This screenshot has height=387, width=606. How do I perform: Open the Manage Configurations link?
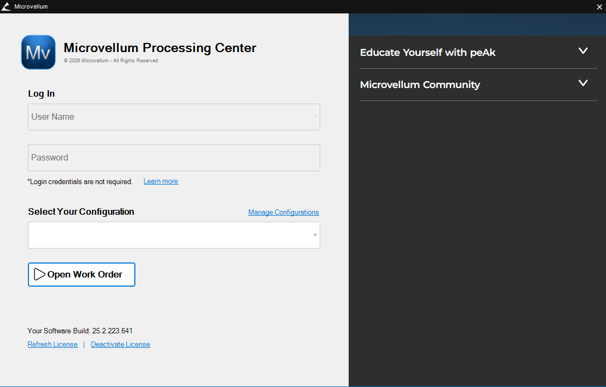pyautogui.click(x=283, y=213)
